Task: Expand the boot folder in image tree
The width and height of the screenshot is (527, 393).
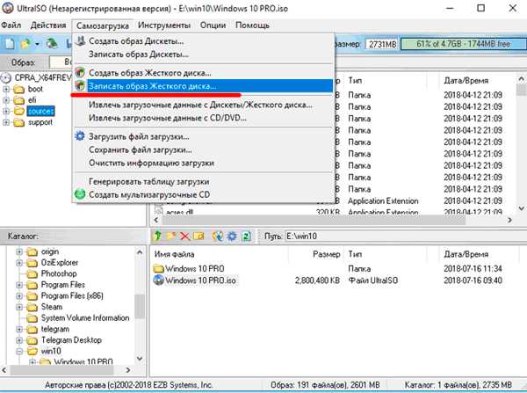Action: (x=6, y=89)
